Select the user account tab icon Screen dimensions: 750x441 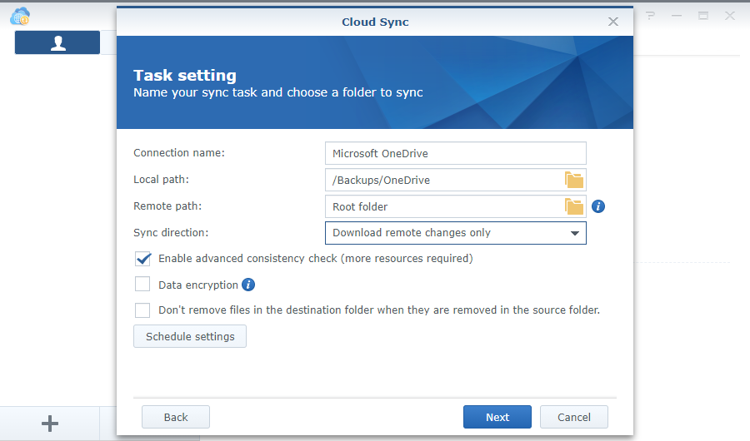pyautogui.click(x=57, y=42)
